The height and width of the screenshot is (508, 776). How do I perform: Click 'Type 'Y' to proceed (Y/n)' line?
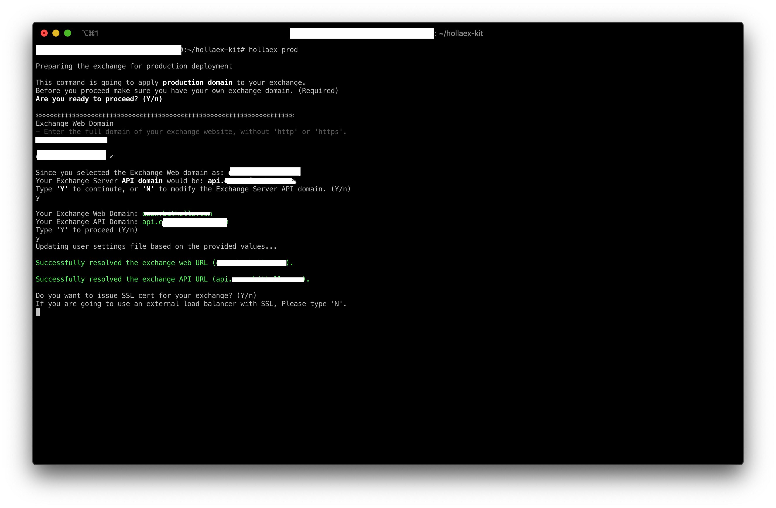tap(87, 230)
